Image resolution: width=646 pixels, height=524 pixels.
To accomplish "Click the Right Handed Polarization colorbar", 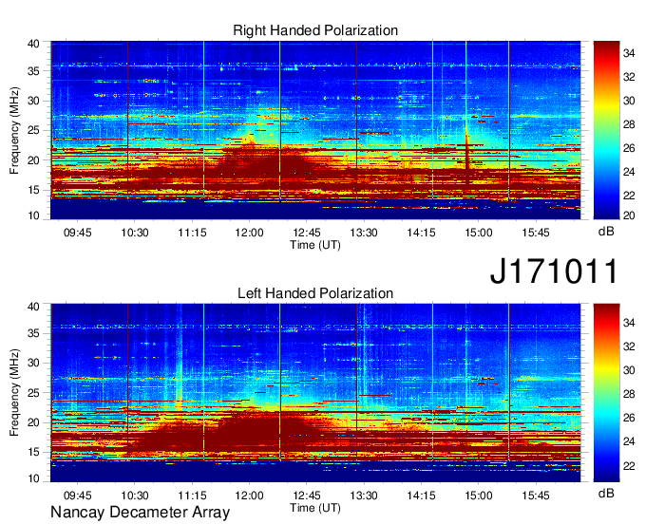I will tap(606, 130).
